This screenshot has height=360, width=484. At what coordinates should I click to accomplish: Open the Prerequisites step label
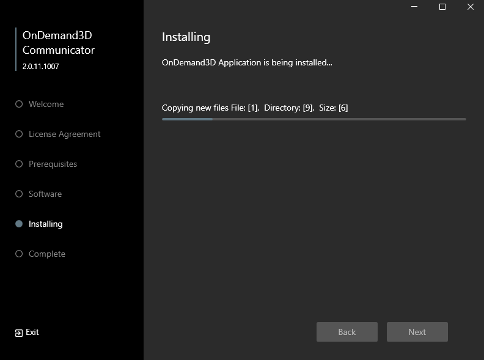coord(53,164)
